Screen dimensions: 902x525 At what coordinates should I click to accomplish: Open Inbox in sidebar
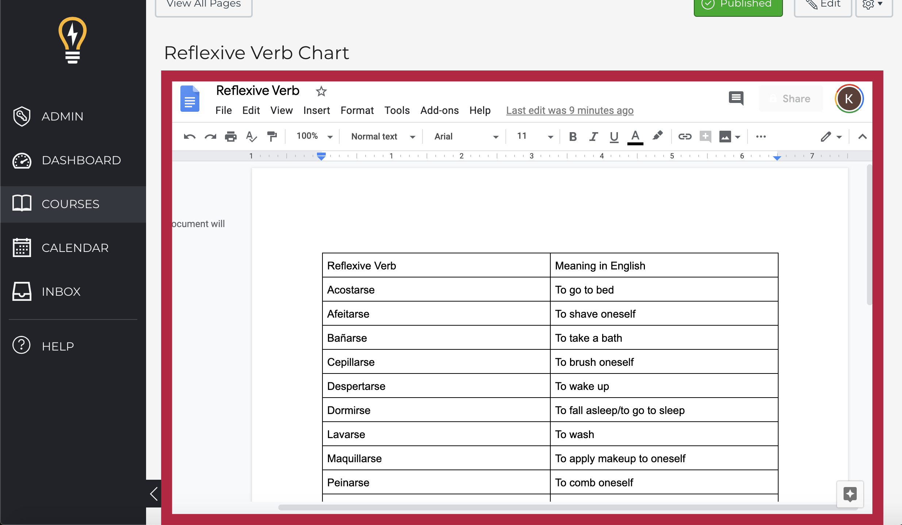click(73, 292)
